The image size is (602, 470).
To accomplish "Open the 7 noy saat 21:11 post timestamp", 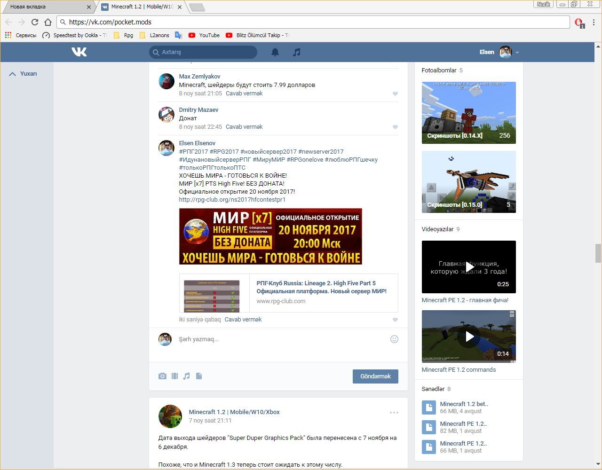I will pos(210,421).
